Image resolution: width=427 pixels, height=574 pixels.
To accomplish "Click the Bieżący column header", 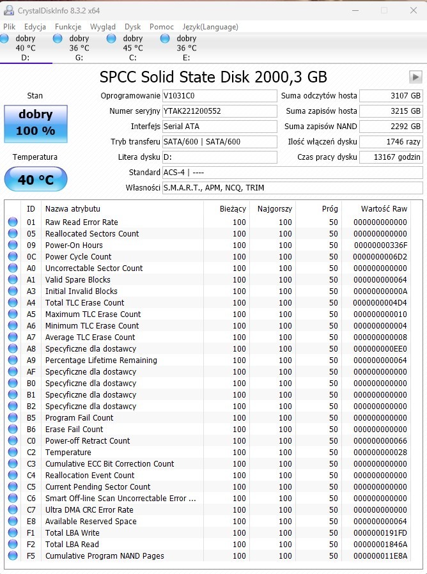I will pos(226,209).
